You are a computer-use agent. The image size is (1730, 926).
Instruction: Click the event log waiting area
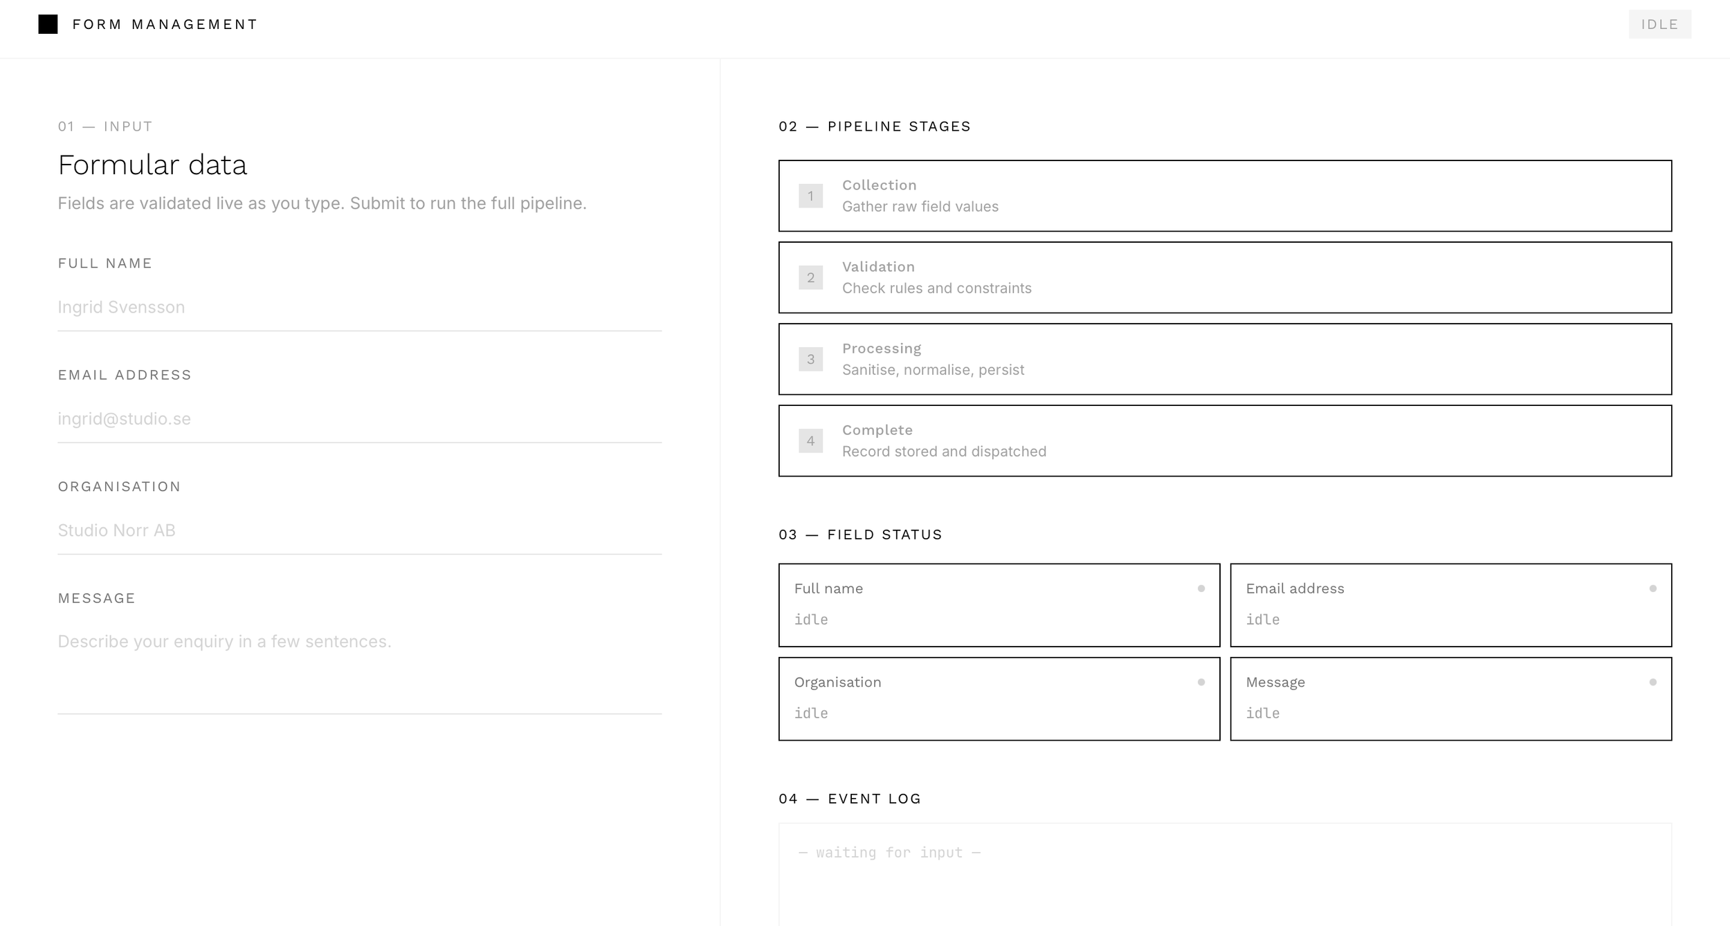pos(1225,874)
